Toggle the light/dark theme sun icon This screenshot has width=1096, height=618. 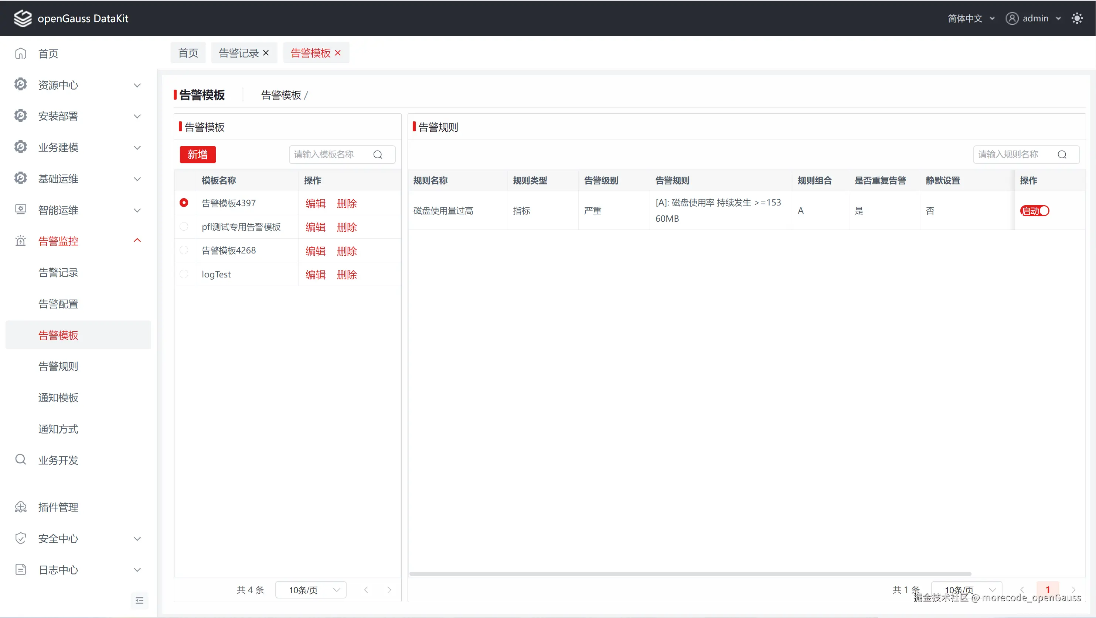(x=1077, y=18)
